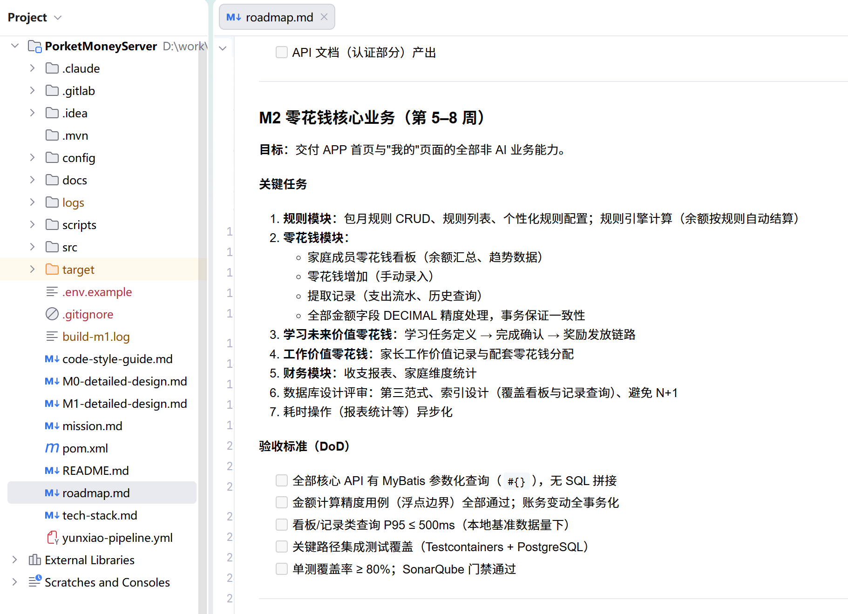Click the .env.example text file icon
Viewport: 848px width, 614px height.
coord(52,291)
